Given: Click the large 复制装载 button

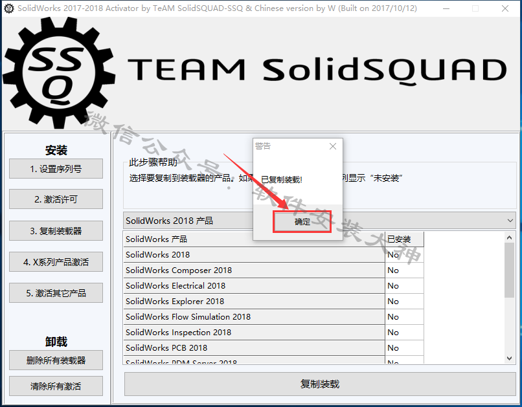Looking at the screenshot, I should [x=320, y=384].
